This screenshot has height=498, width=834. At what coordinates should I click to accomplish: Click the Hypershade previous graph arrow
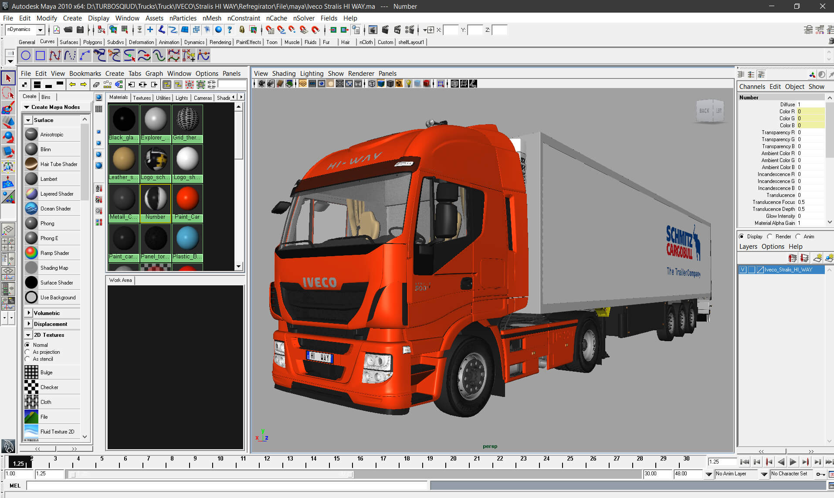[x=72, y=84]
